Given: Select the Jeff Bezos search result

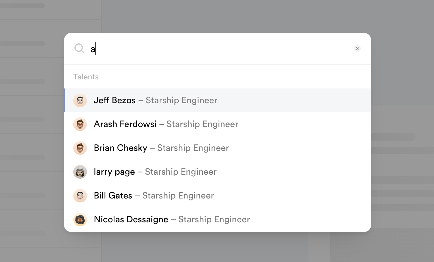Looking at the screenshot, I should click(x=115, y=100).
